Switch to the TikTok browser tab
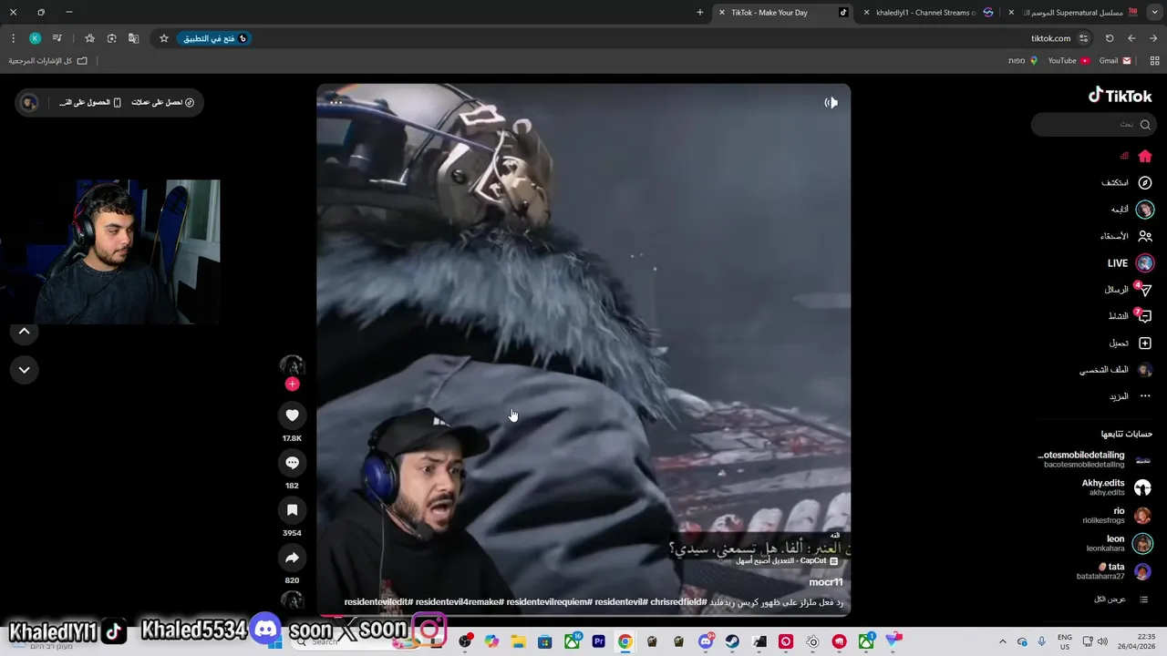The width and height of the screenshot is (1167, 656). click(784, 13)
